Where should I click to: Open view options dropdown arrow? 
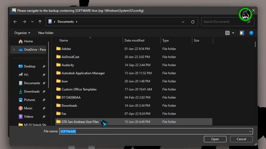pos(233,33)
